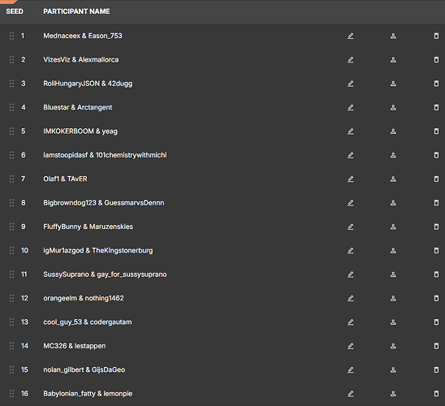Edit nolan_gilbert & GijsDaGeo row
This screenshot has height=406, width=445.
coord(351,369)
